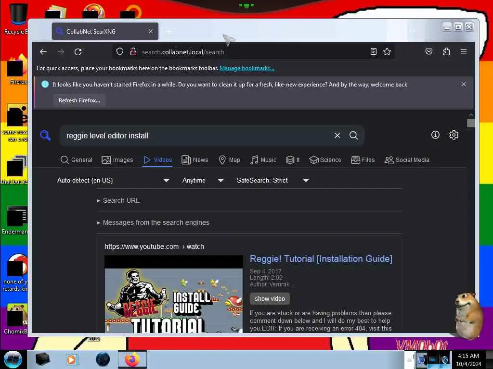
Task: Open the black box taskbar icon
Action: click(x=42, y=359)
